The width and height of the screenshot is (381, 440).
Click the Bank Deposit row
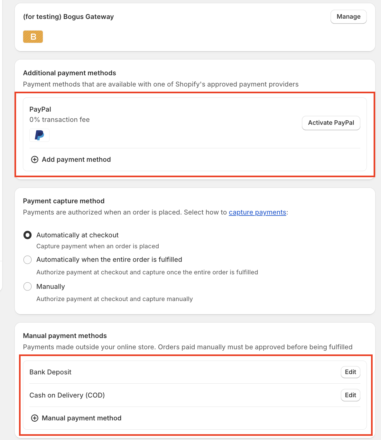[x=161, y=372]
